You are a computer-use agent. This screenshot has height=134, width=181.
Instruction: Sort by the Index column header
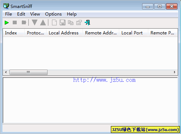pyautogui.click(x=14, y=33)
